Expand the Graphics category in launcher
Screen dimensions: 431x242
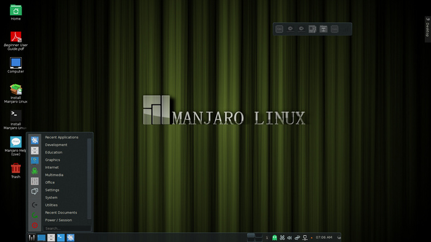point(52,160)
